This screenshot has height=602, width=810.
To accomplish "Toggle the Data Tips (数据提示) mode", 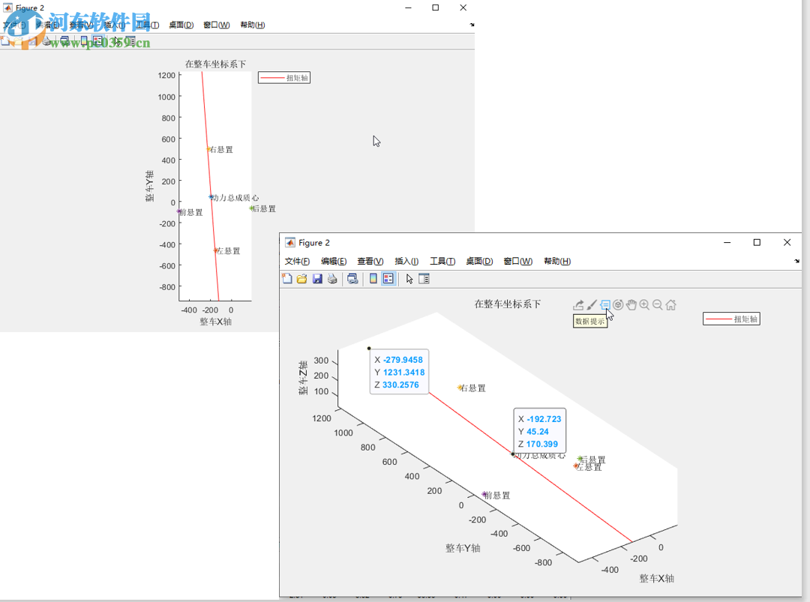I will 605,304.
